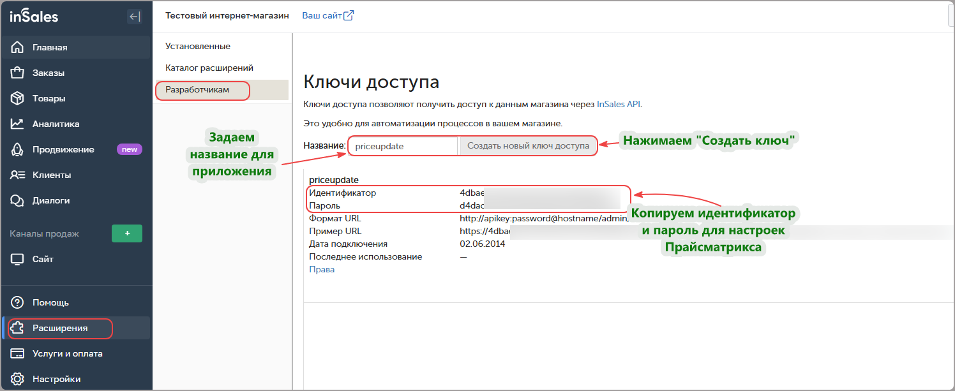Open Аналитика section
Viewport: 955px width, 391px height.
(77, 124)
